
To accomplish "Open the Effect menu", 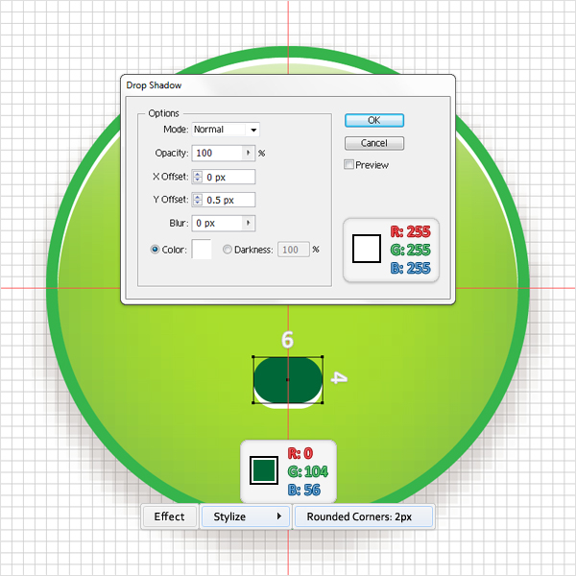I will (169, 516).
